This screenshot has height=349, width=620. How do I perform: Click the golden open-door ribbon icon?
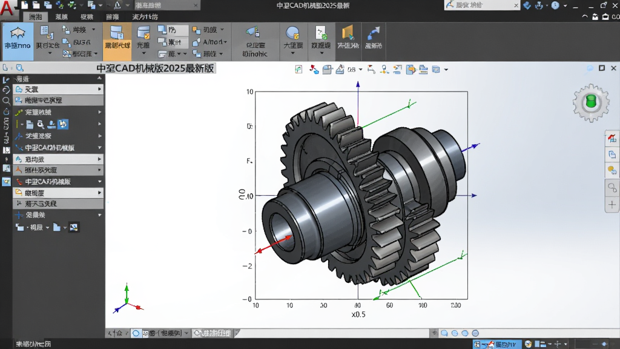pyautogui.click(x=348, y=33)
